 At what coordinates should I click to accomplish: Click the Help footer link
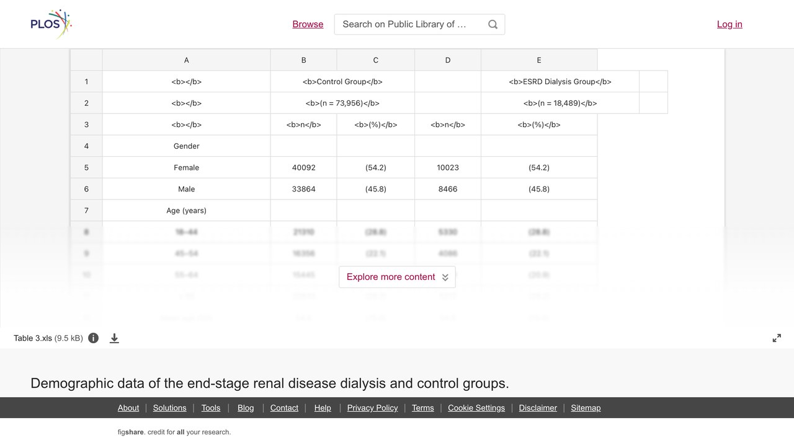tap(323, 408)
